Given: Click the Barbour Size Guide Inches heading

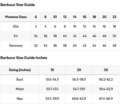Looking at the screenshot, I should tap(24, 58).
